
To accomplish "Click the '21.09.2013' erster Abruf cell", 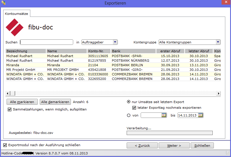I will pos(170,70).
